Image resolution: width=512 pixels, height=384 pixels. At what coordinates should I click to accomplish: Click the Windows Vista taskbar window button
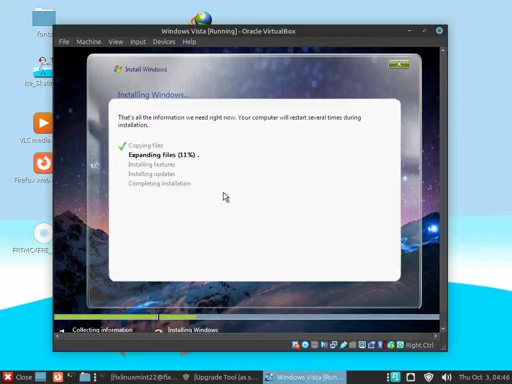[x=304, y=377]
